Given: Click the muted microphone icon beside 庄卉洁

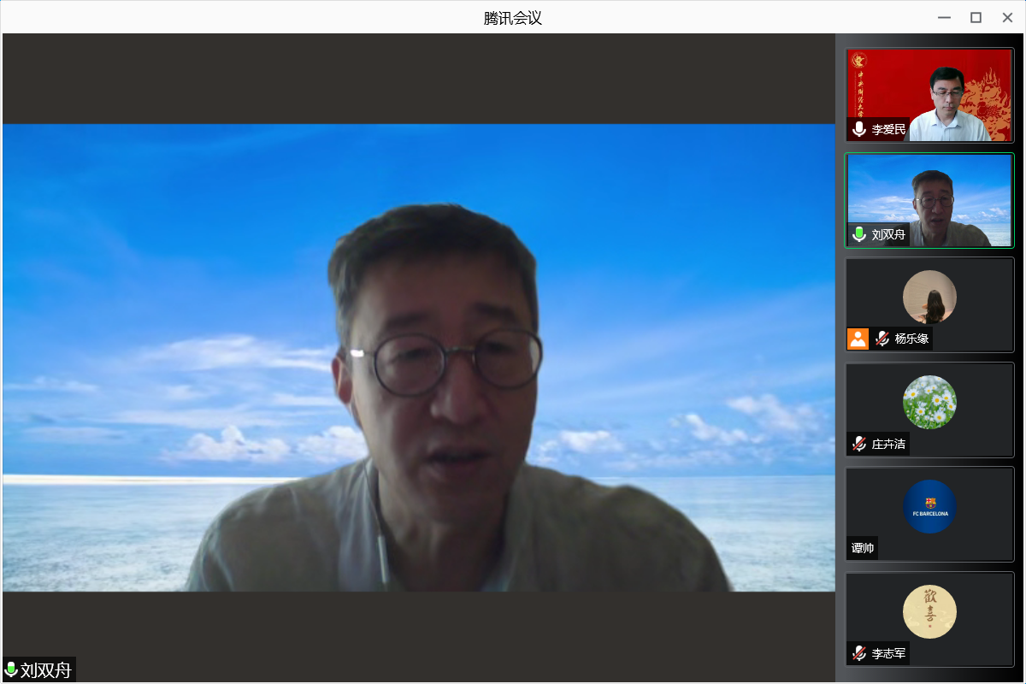Looking at the screenshot, I should tap(859, 444).
